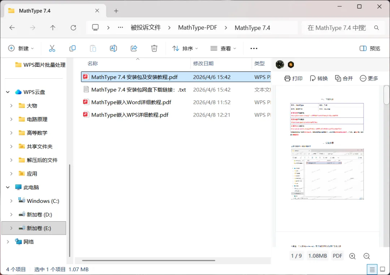Delete the selected file with trash icon

[154, 48]
